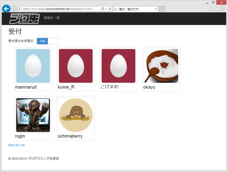Click the 受付済みを非表示 label text
Screen dimensions: 228x172
coord(21,41)
